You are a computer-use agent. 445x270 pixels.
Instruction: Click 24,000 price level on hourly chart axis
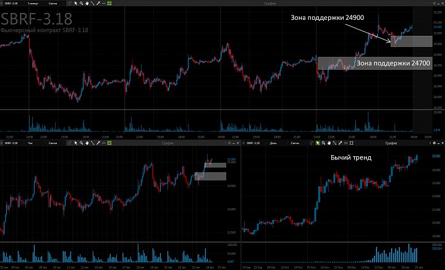point(231,209)
